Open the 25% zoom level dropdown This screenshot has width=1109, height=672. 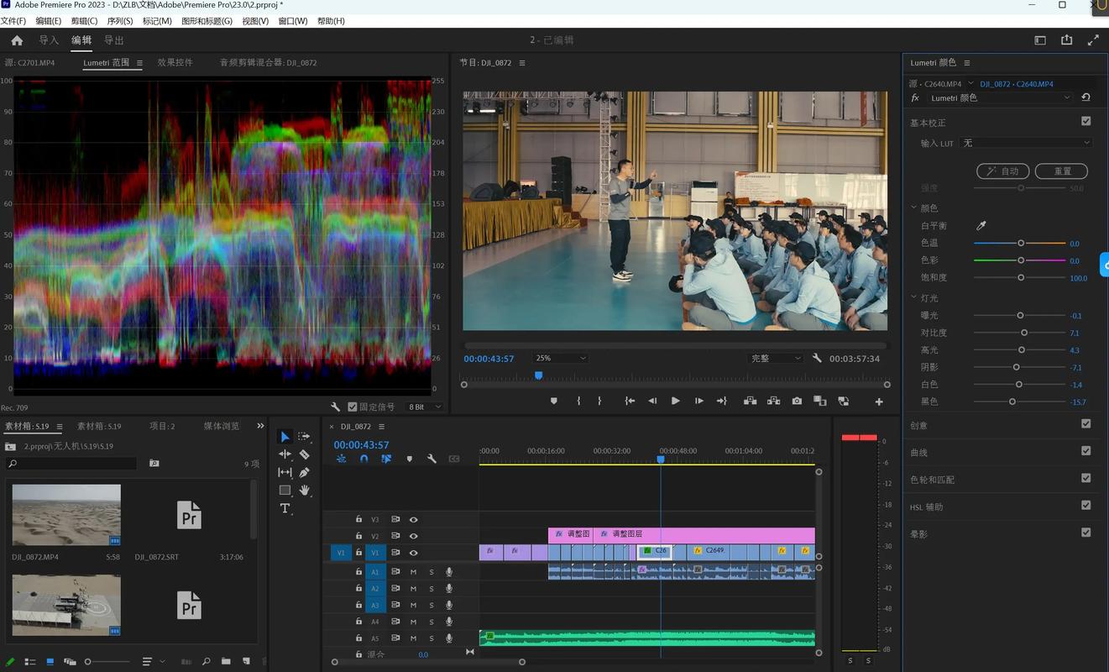click(561, 359)
